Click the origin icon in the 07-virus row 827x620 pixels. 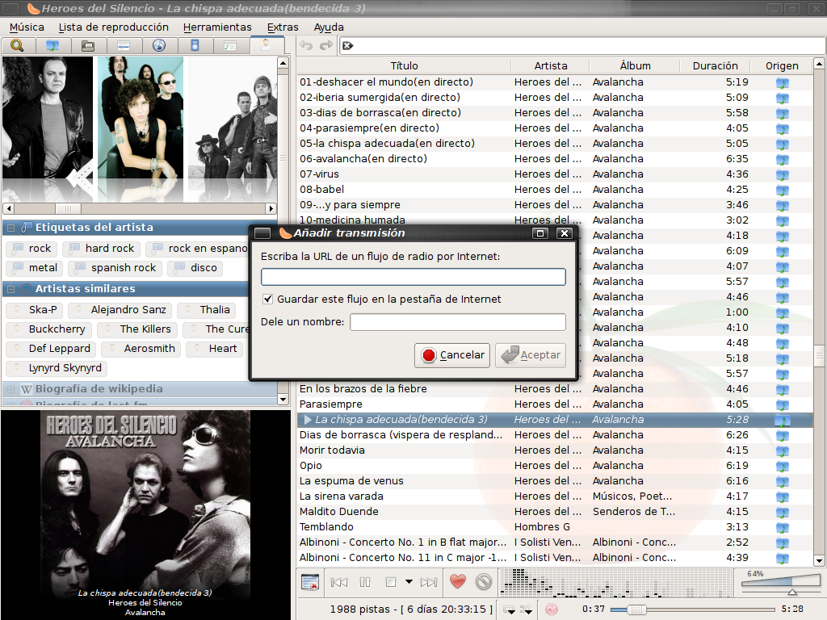(x=782, y=174)
